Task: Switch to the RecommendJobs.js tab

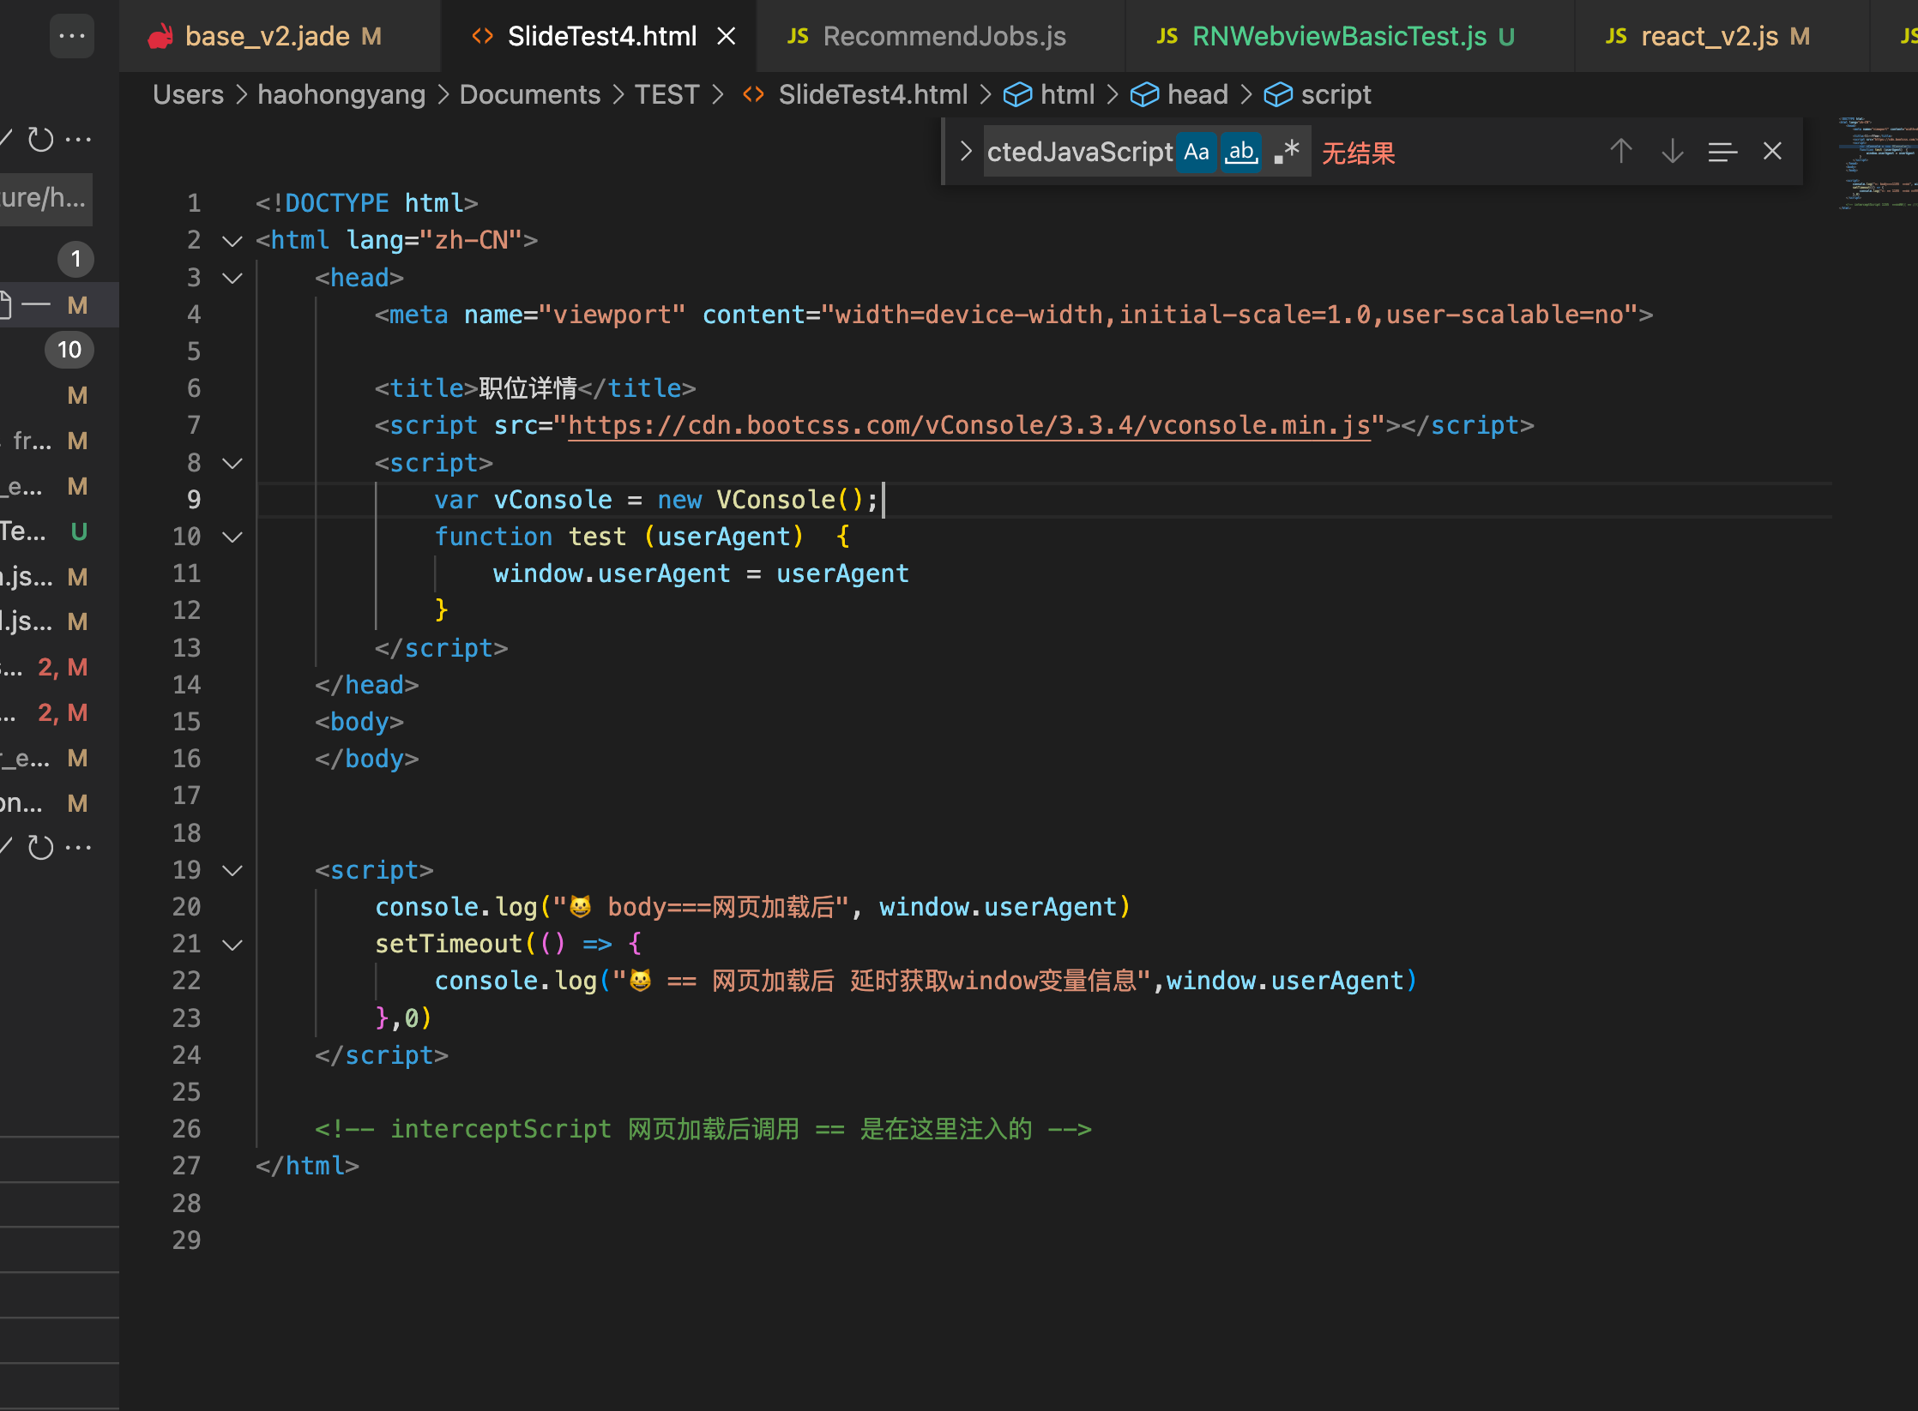Action: tap(942, 35)
